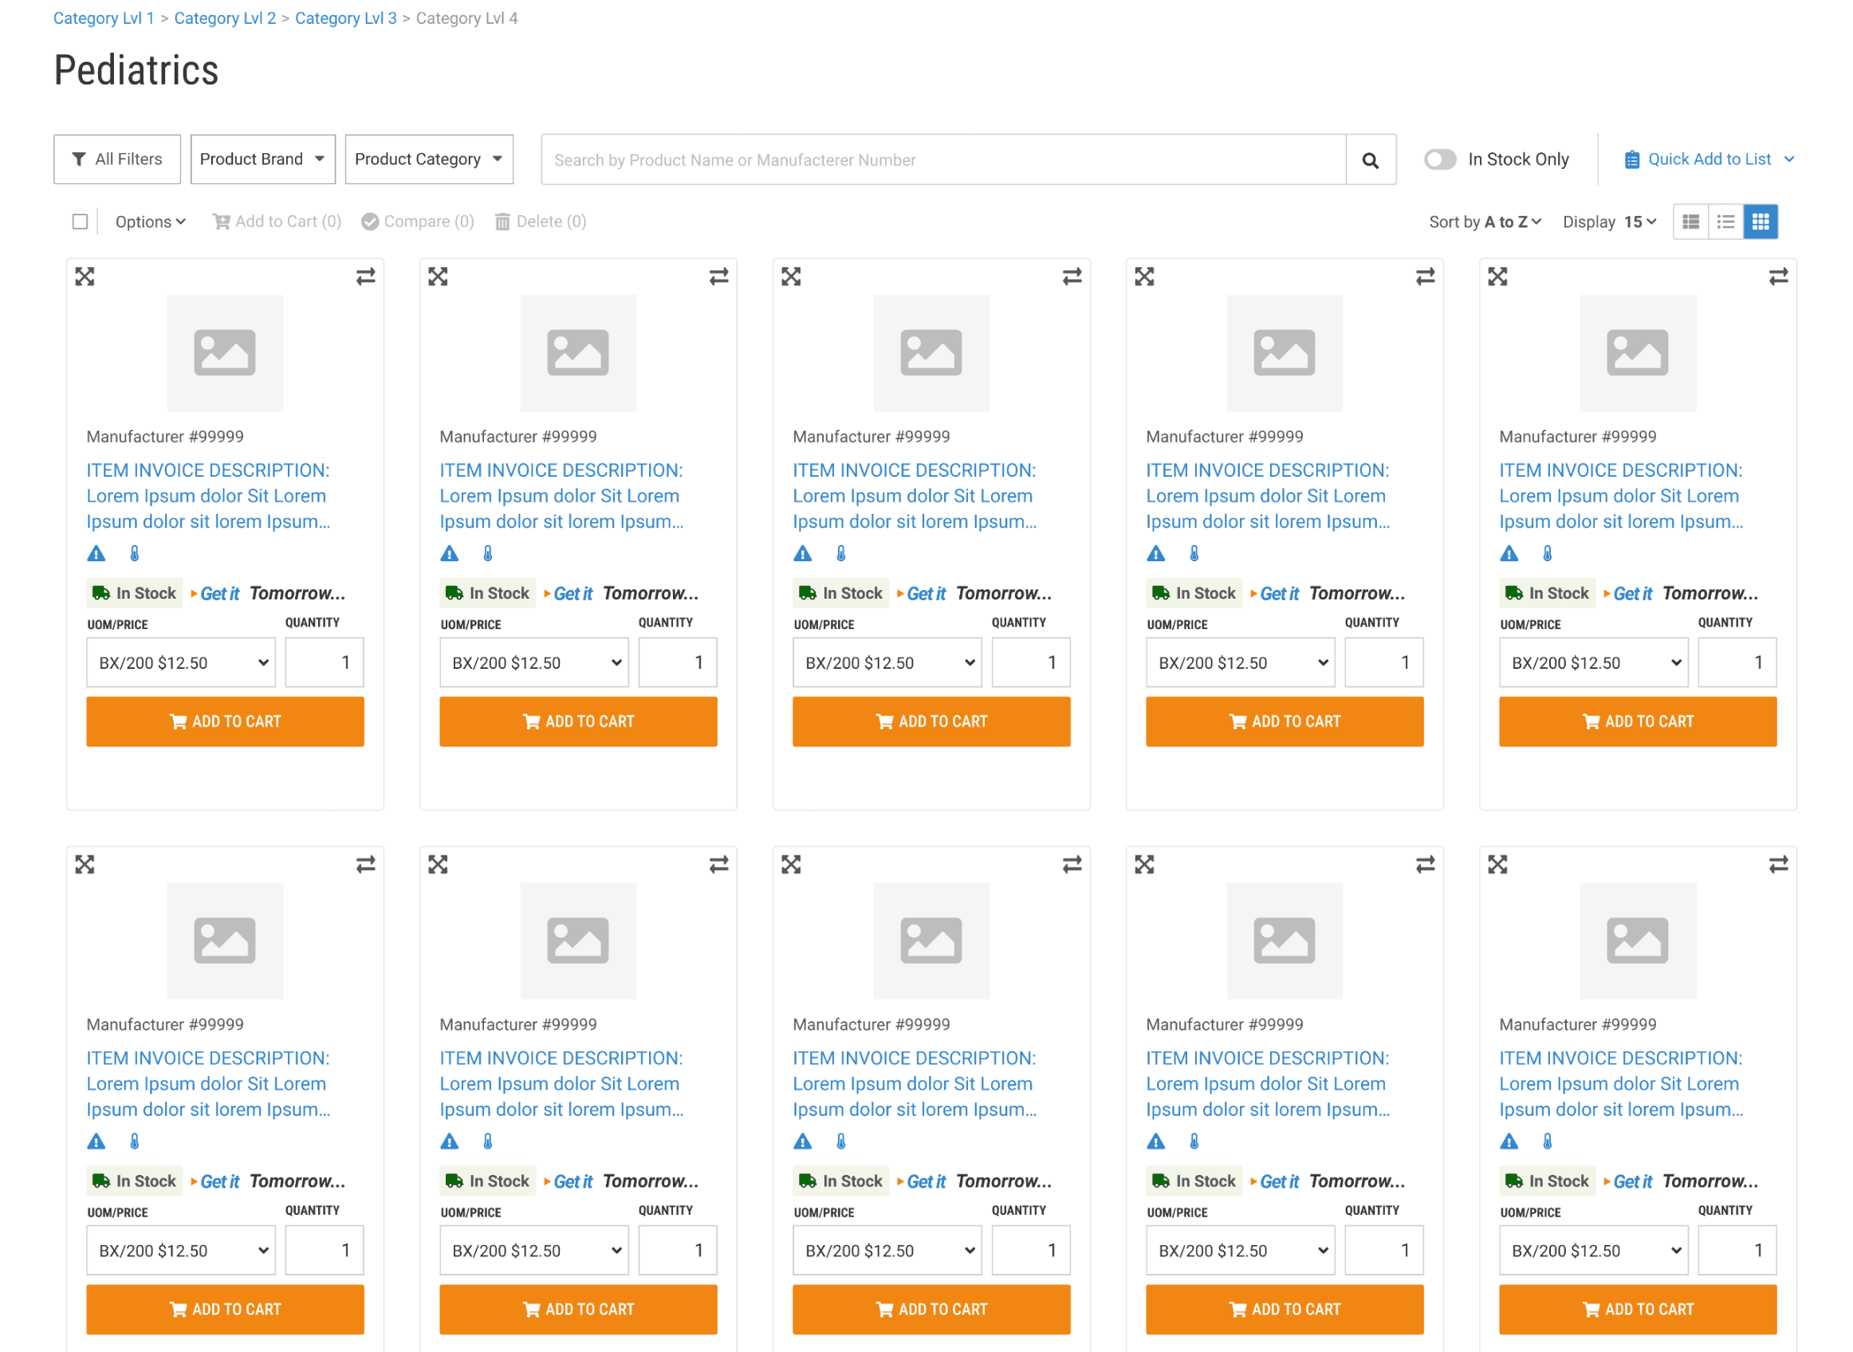The height and width of the screenshot is (1352, 1853).
Task: Switch to detailed list view icon
Action: coord(1691,222)
